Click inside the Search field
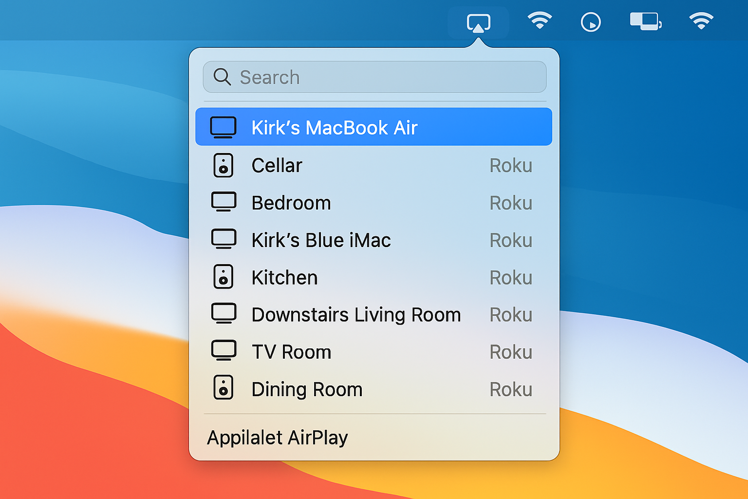Screen dimensions: 748x499 point(374,77)
